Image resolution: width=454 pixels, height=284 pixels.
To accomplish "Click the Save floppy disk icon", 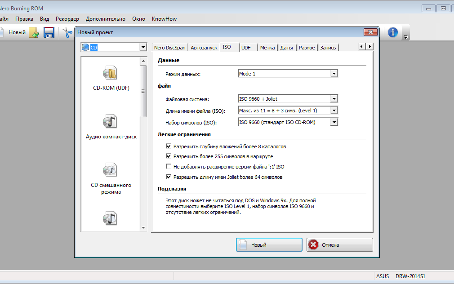I will pyautogui.click(x=49, y=32).
